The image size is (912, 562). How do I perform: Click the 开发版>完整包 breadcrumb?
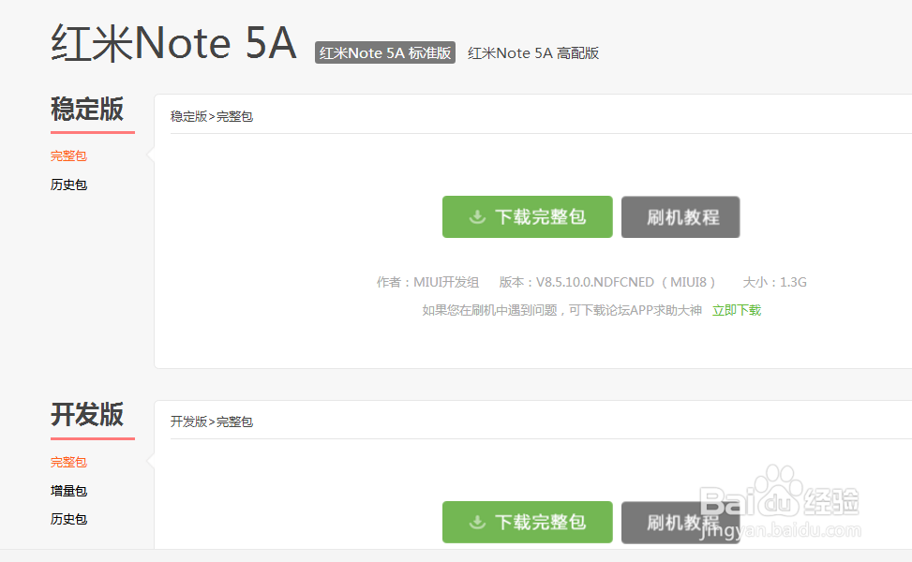tap(212, 421)
